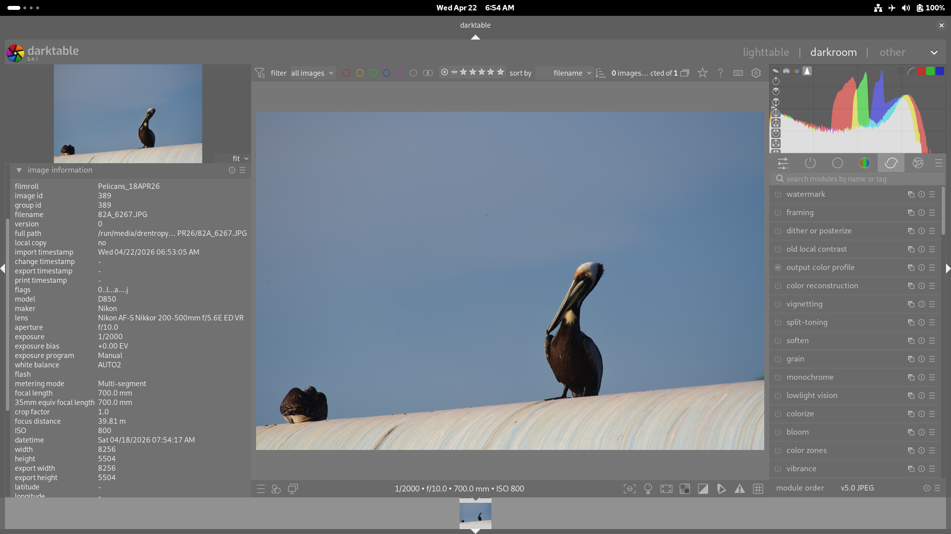This screenshot has height=534, width=951.
Task: Expand the output color profile module
Action: (x=820, y=267)
